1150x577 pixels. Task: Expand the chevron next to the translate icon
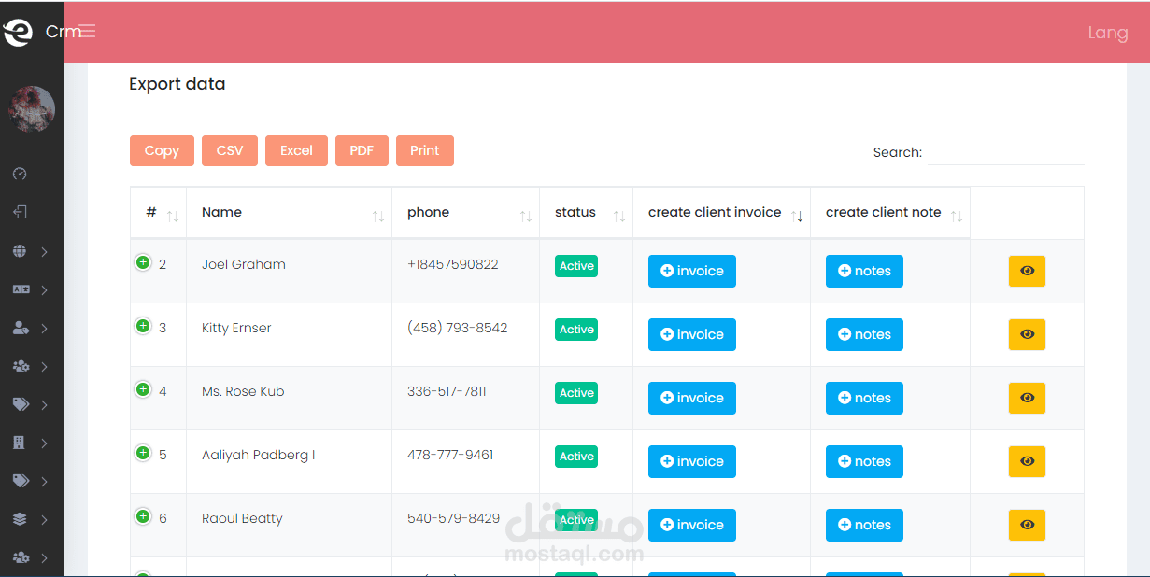pos(45,290)
